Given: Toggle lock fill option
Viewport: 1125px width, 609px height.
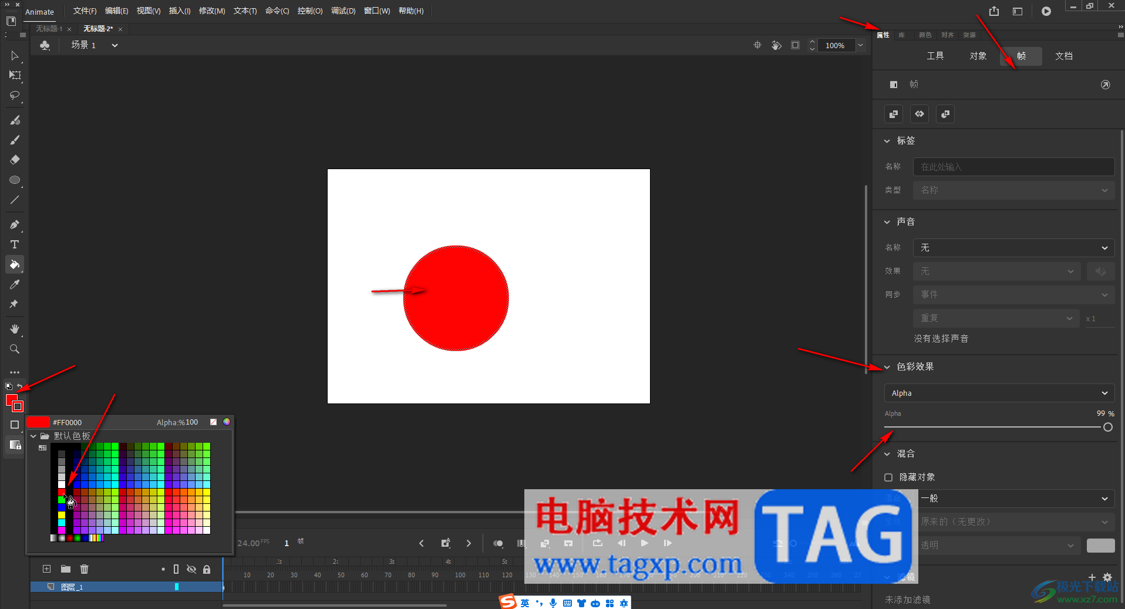Looking at the screenshot, I should coord(15,445).
